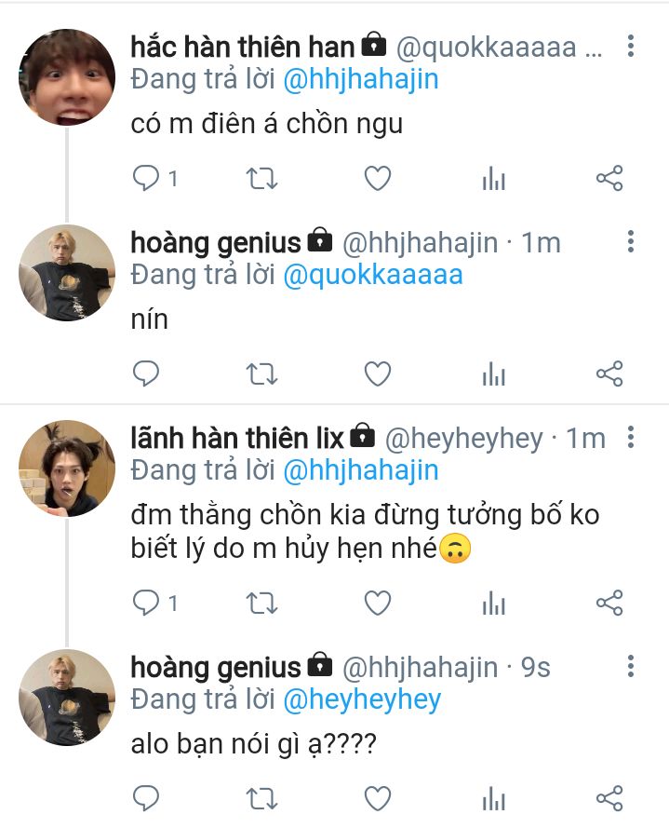669x828 pixels.
Task: View analytics for the "alo bạn nói gì ạ????" tweet
Action: (493, 798)
